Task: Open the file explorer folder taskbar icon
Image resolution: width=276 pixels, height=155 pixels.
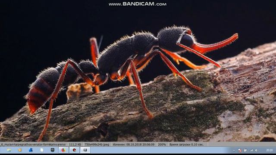Action: 9,150
